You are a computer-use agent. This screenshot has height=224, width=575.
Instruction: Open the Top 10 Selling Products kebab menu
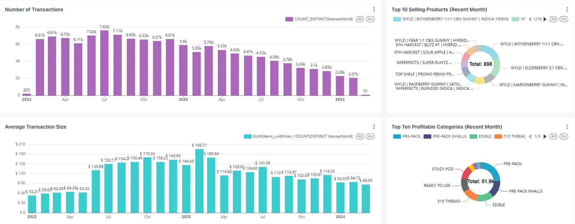tap(567, 9)
